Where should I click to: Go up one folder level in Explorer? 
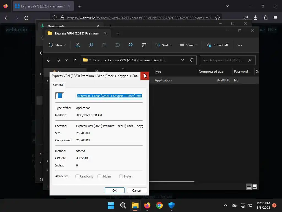coord(75,60)
